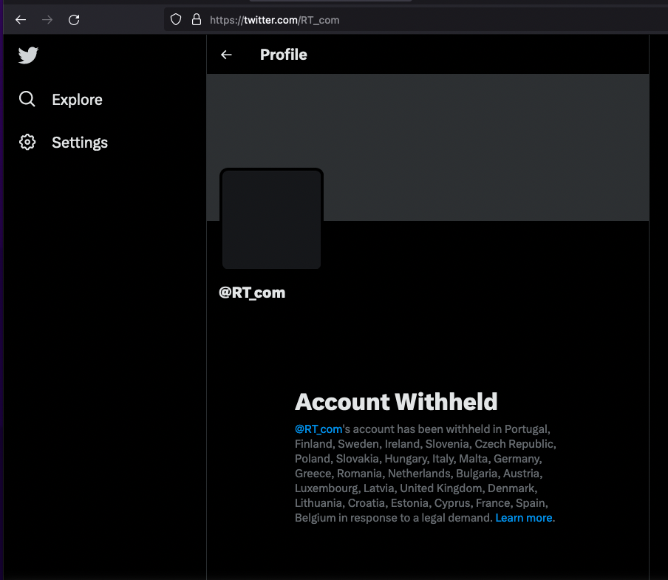Click the empty profile avatar placeholder

tap(271, 219)
